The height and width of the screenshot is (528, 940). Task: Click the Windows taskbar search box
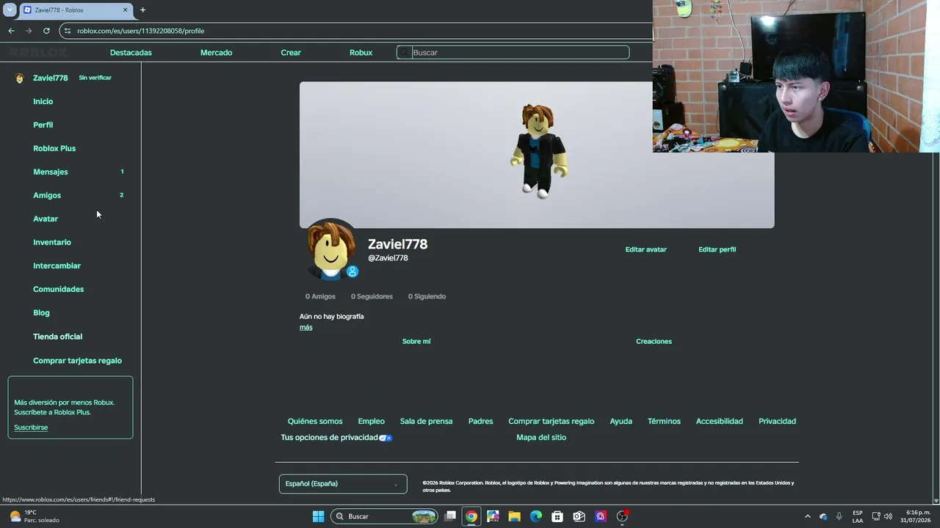[384, 516]
